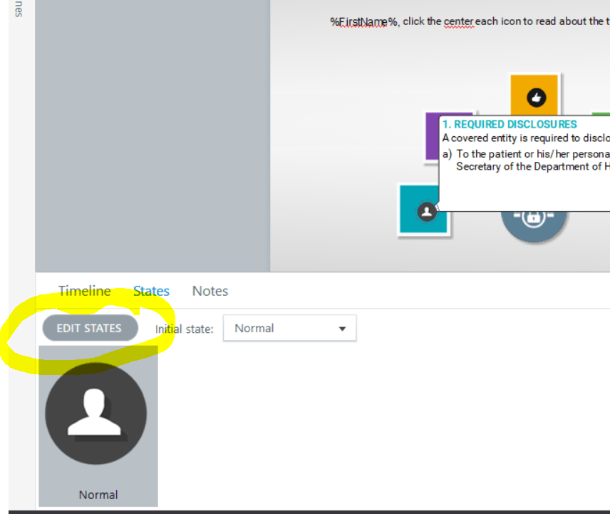Click the orange thumbs-up icon tile

534,95
